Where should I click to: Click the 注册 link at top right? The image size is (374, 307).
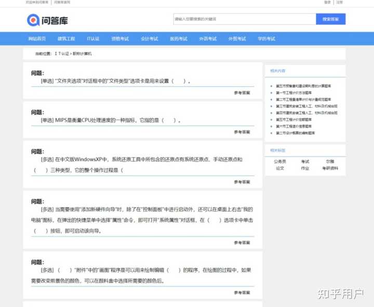pyautogui.click(x=339, y=2)
